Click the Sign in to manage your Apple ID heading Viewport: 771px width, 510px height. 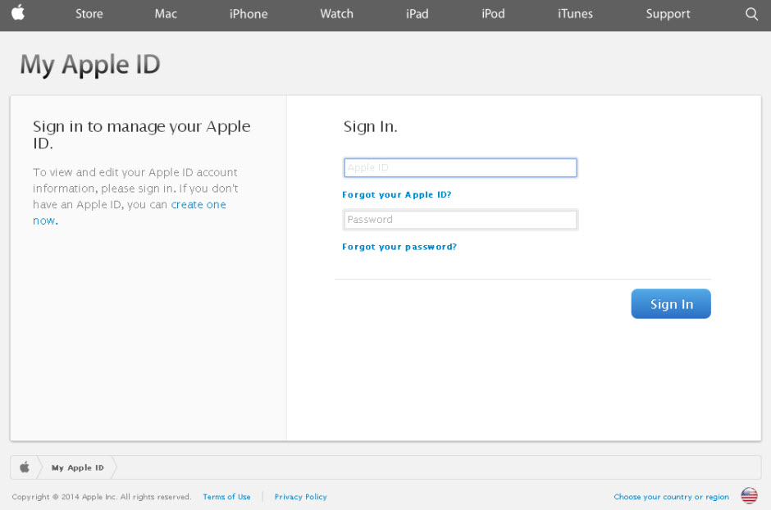(142, 134)
